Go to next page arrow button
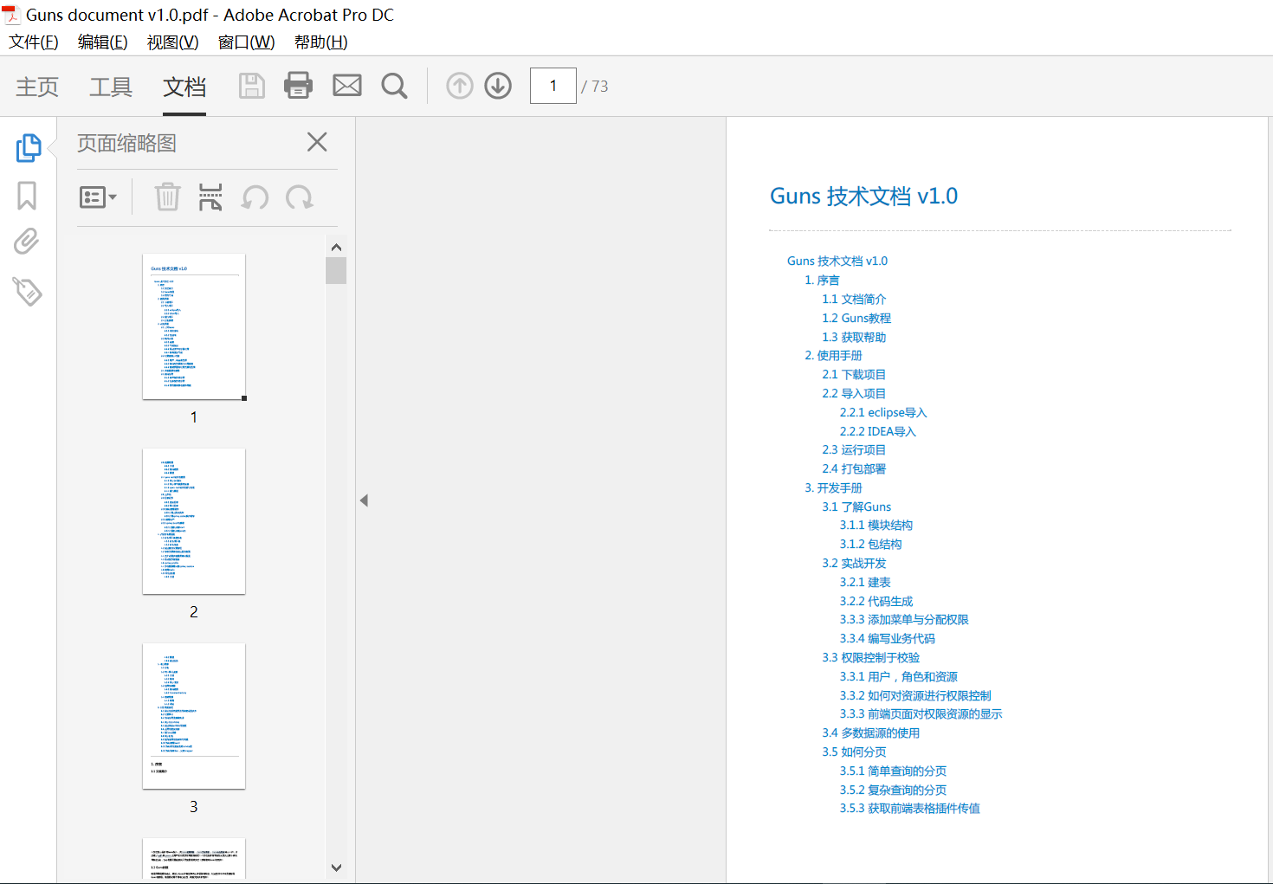 (498, 86)
